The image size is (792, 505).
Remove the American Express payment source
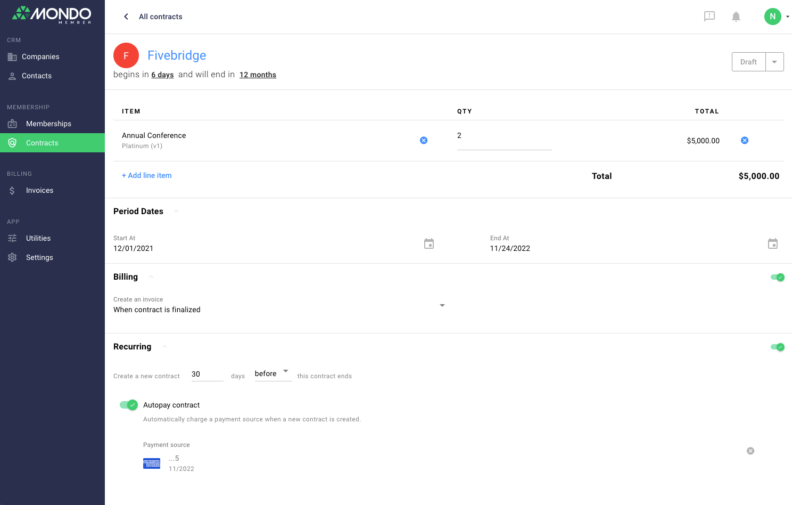[x=750, y=451]
